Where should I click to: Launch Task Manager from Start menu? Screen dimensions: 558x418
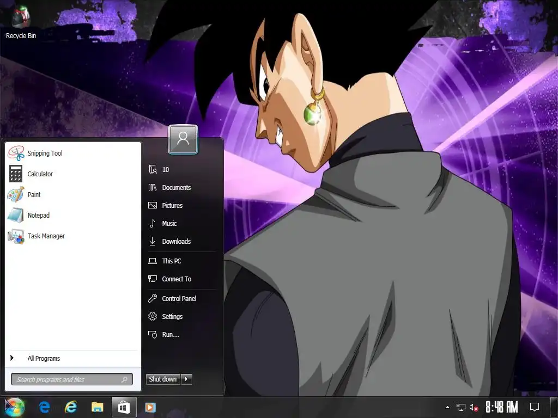click(73, 236)
